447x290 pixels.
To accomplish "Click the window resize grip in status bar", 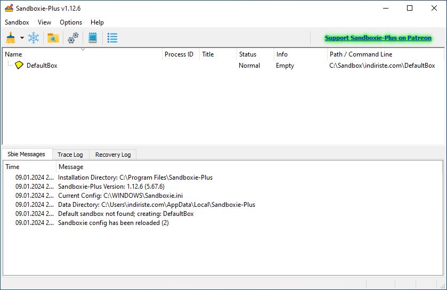I will pos(443,286).
